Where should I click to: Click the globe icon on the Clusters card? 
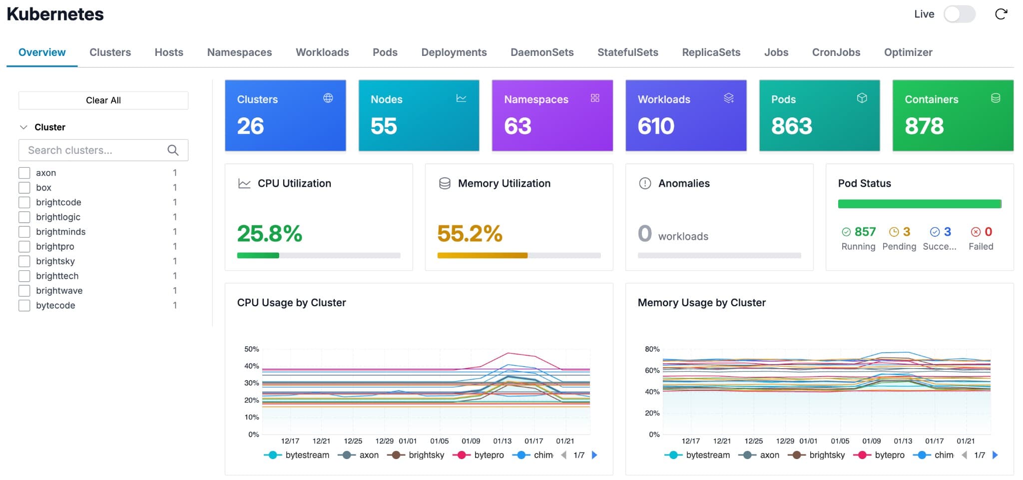coord(327,99)
